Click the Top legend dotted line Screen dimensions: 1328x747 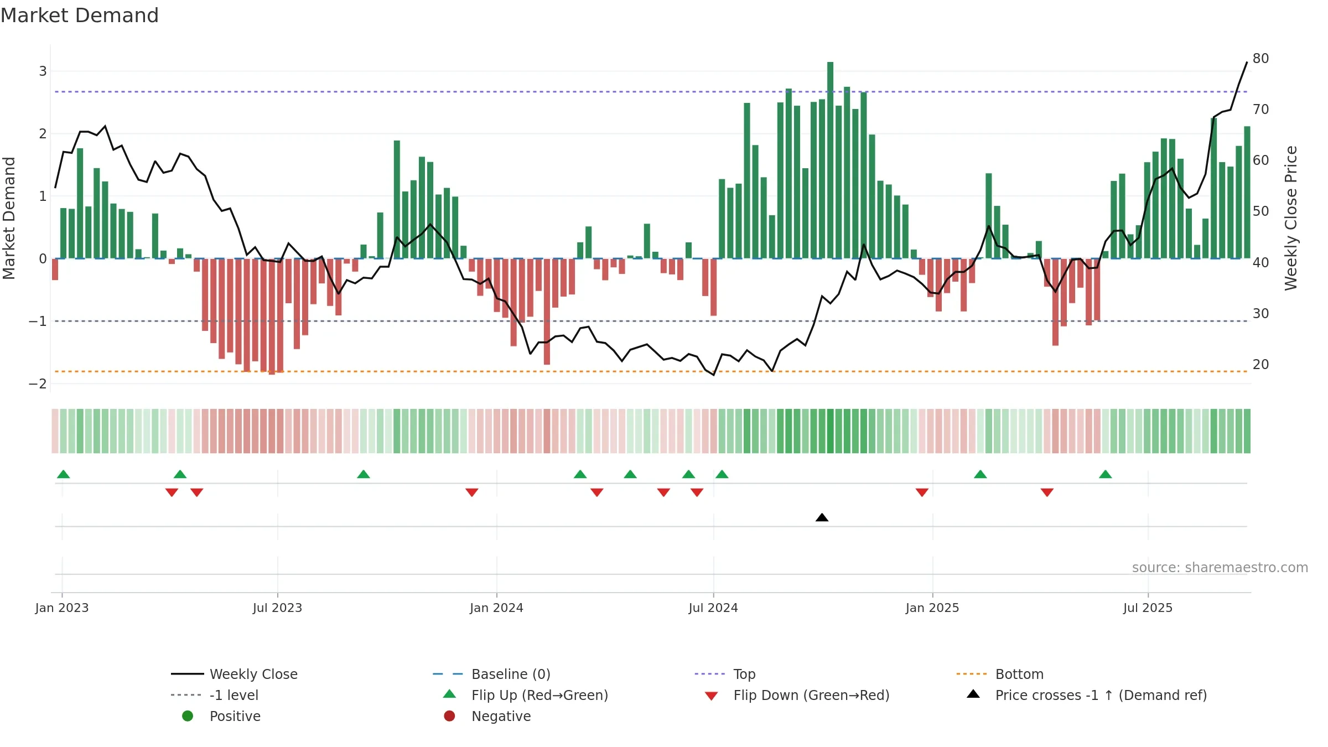[709, 674]
